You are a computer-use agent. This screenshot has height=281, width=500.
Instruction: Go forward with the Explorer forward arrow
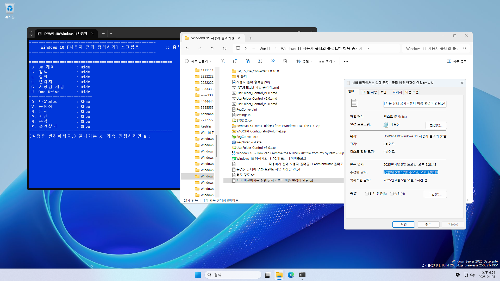[x=200, y=48]
